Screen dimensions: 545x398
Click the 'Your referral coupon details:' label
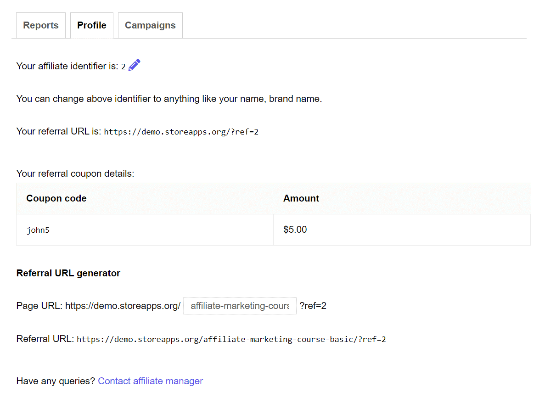pos(75,174)
